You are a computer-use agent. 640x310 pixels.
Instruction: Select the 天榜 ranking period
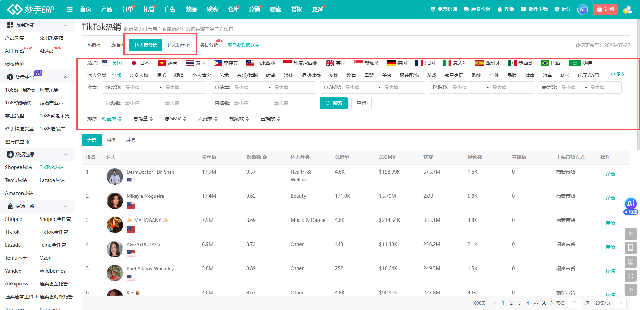click(92, 140)
